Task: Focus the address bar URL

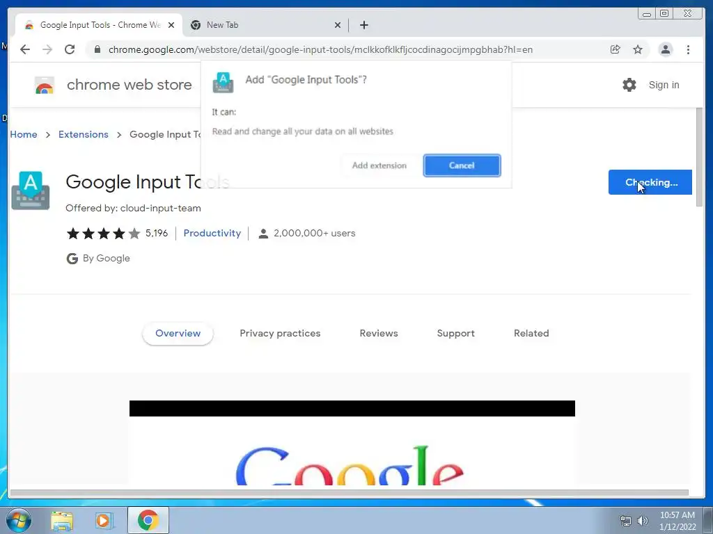Action: pos(320,49)
